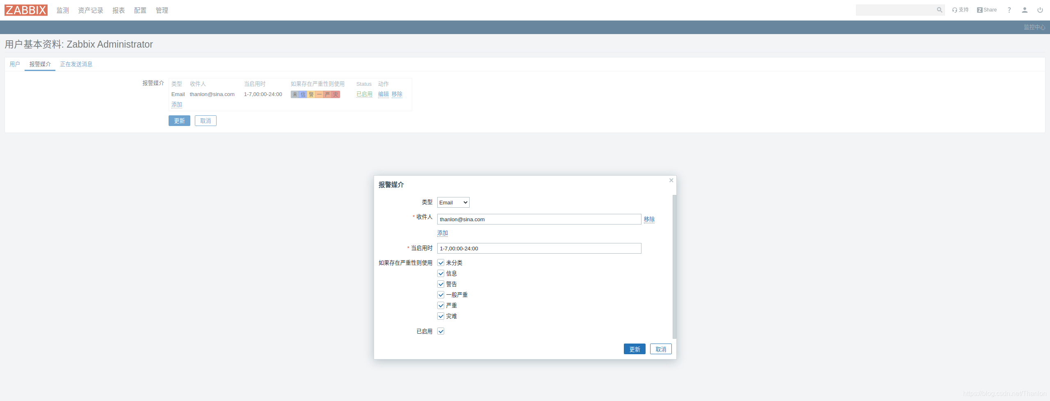1050x401 pixels.
Task: Click the 灾 severity color badge
Action: coord(336,94)
